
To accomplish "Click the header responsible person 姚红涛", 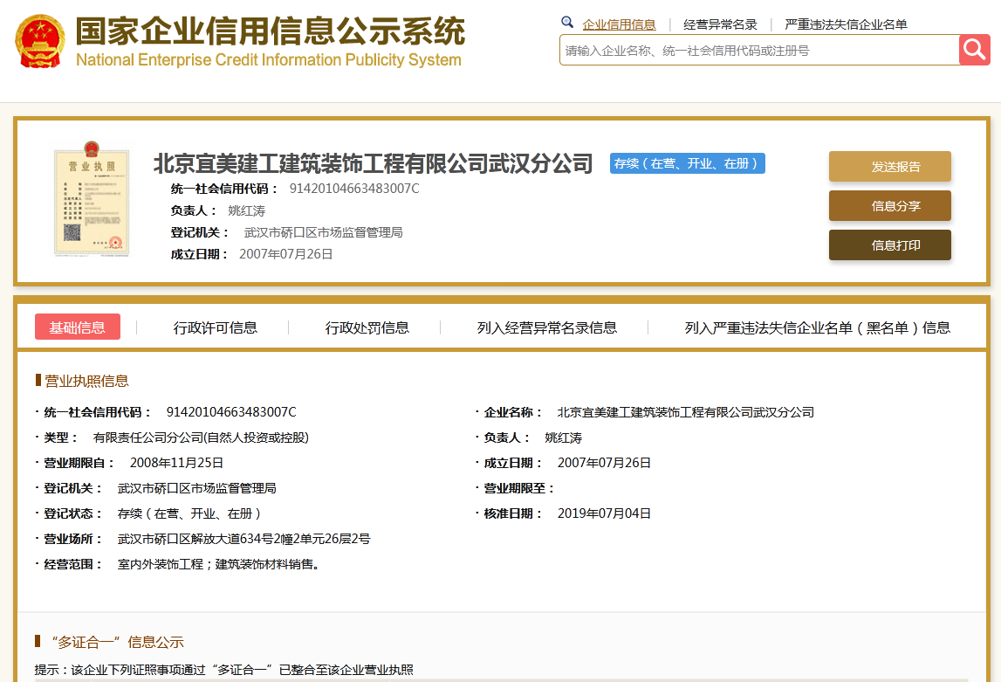I will pos(246,210).
